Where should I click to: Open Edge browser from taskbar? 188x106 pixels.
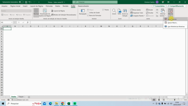click(51, 103)
